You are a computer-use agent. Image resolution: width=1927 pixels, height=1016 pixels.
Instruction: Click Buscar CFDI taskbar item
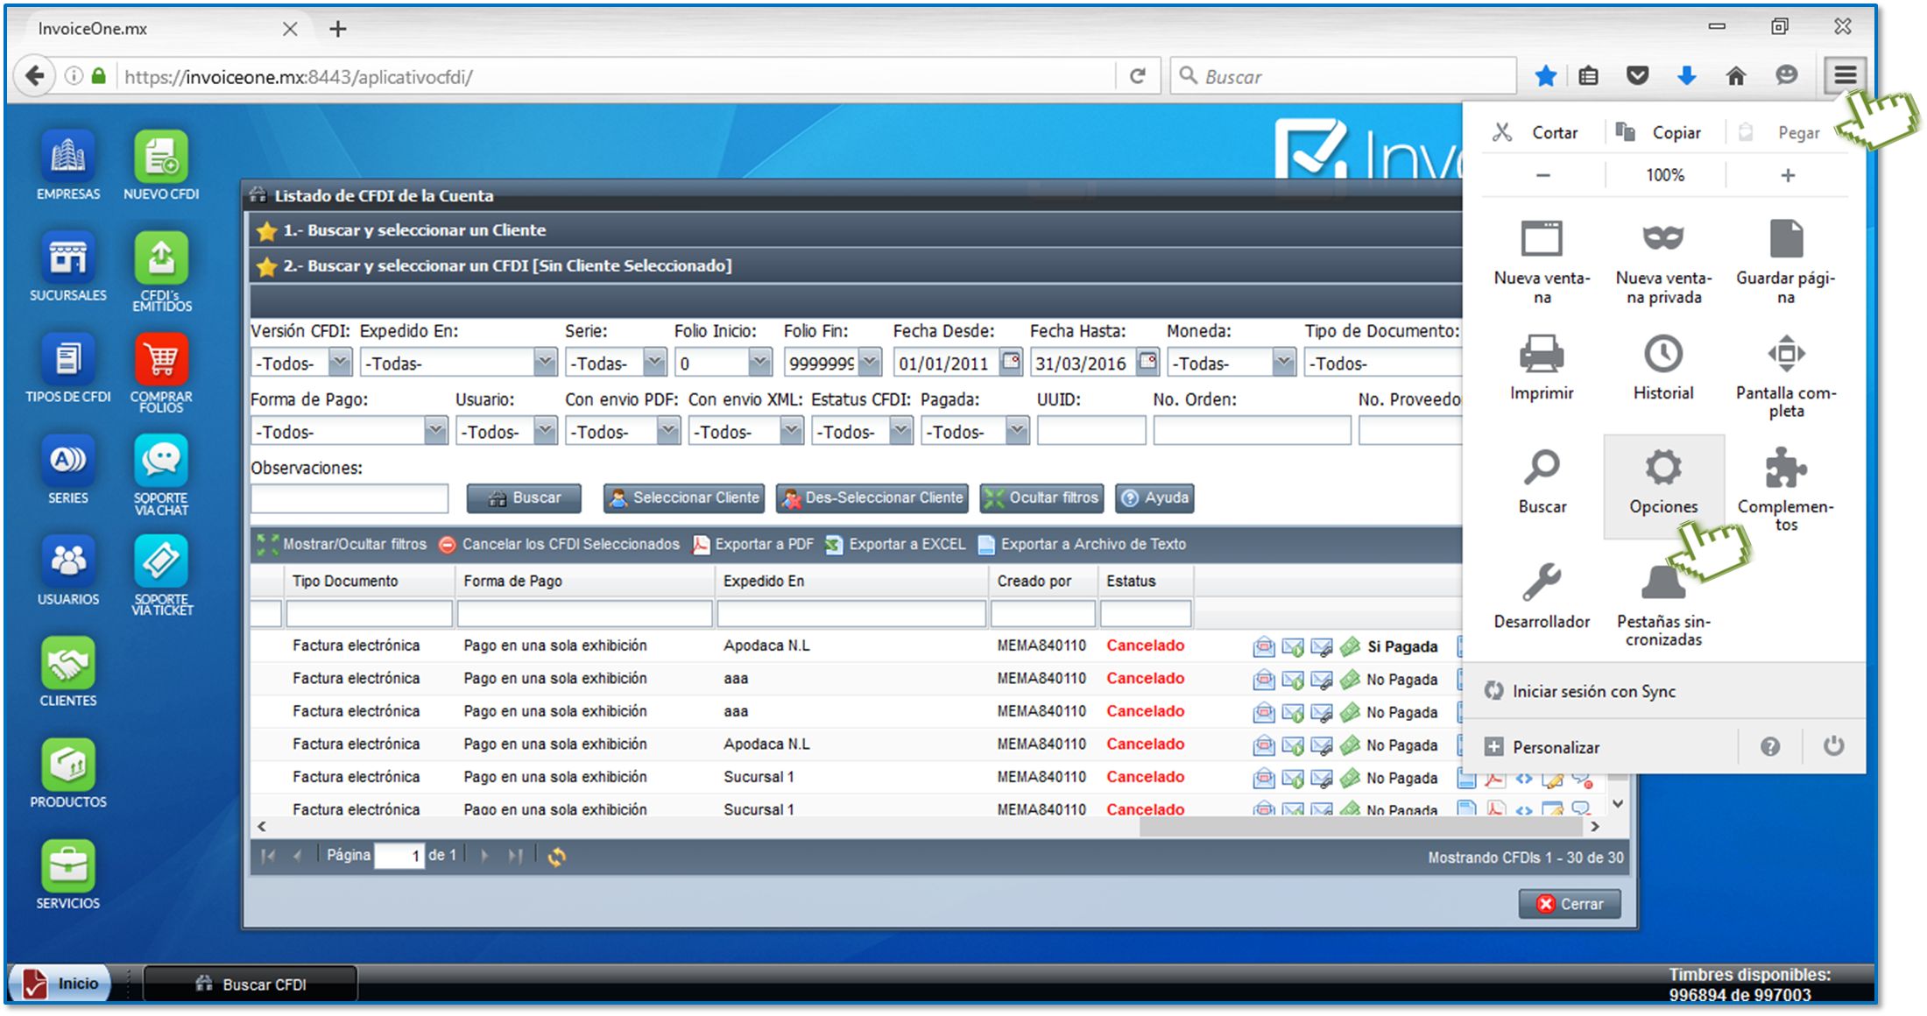tap(251, 984)
